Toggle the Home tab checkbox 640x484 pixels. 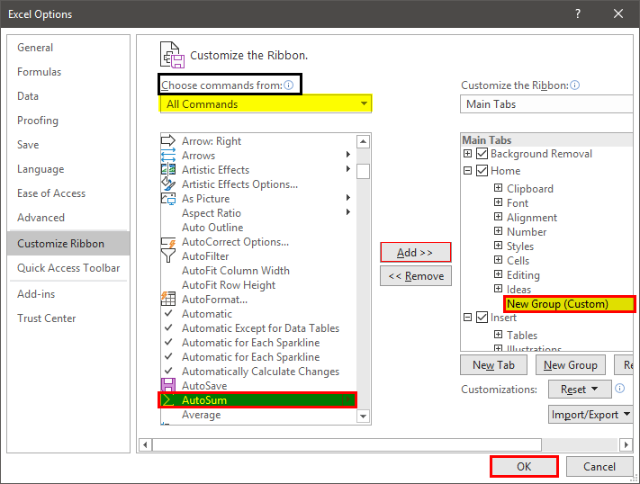coord(482,170)
